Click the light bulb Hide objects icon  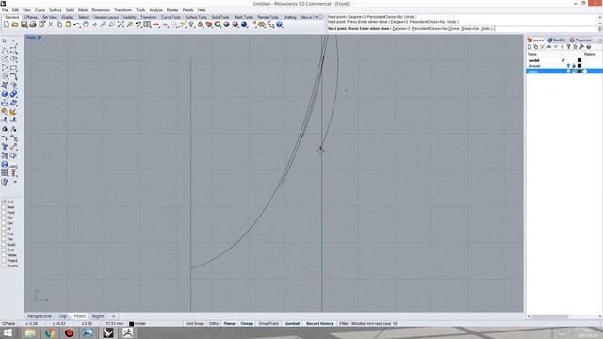point(191,24)
